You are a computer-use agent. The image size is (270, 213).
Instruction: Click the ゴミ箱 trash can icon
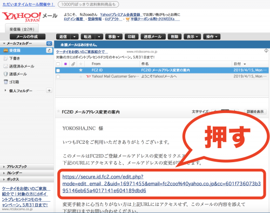pyautogui.click(x=6, y=82)
